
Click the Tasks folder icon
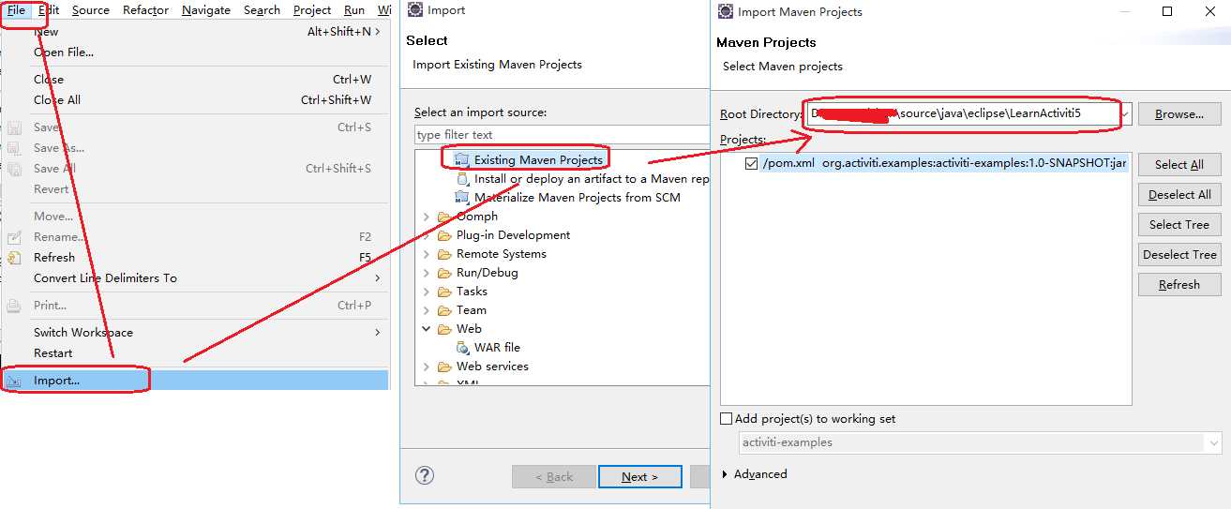(x=444, y=292)
